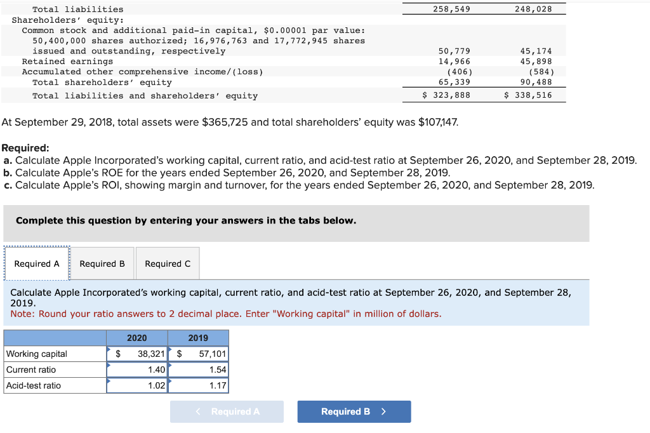Select the Required A tab
Viewport: 650px width, 433px height.
pos(36,263)
